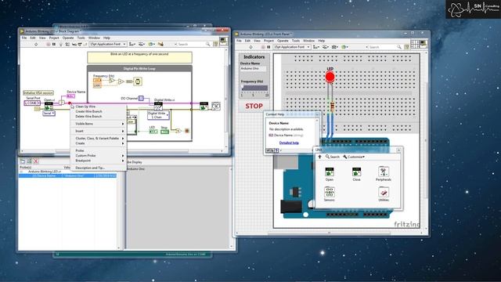Open Serial connection type selector below Open.vi
The image size is (501, 282).
coord(49,113)
